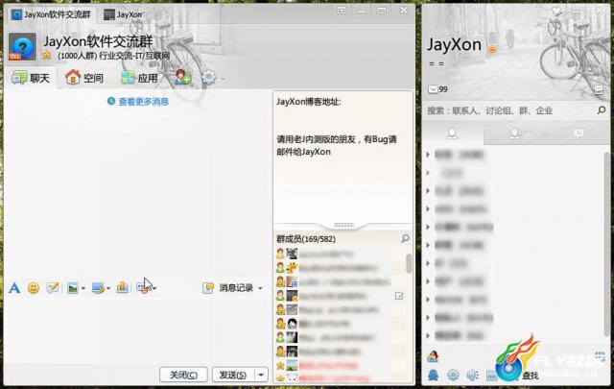Click the send picture icon
Viewport: 614px width, 389px height.
click(x=73, y=288)
